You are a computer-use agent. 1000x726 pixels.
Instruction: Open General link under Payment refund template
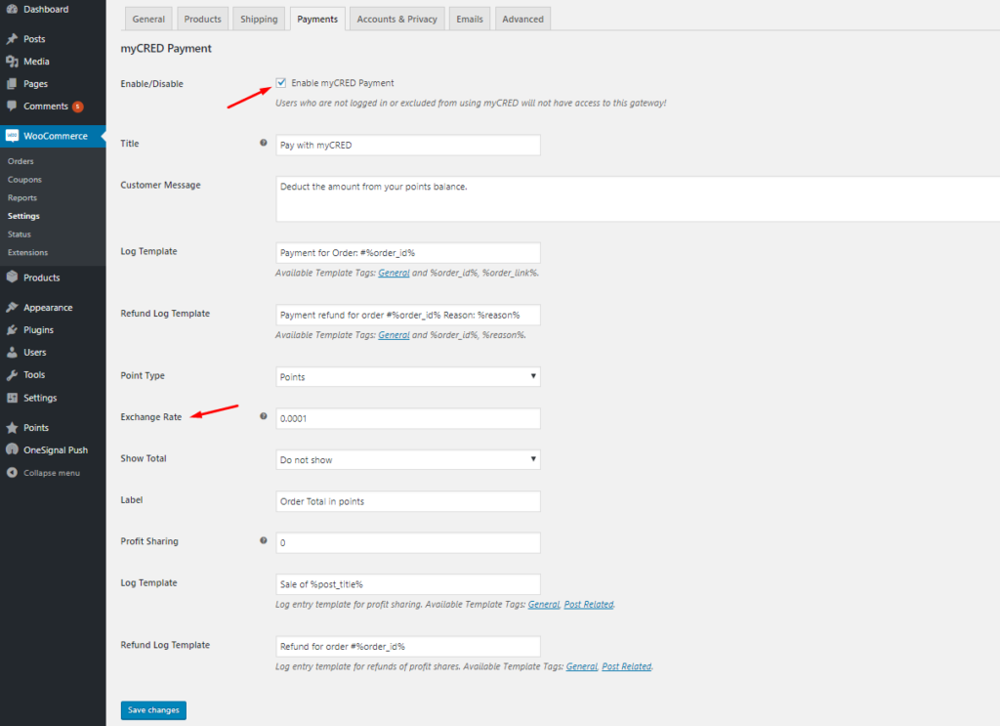pyautogui.click(x=394, y=335)
